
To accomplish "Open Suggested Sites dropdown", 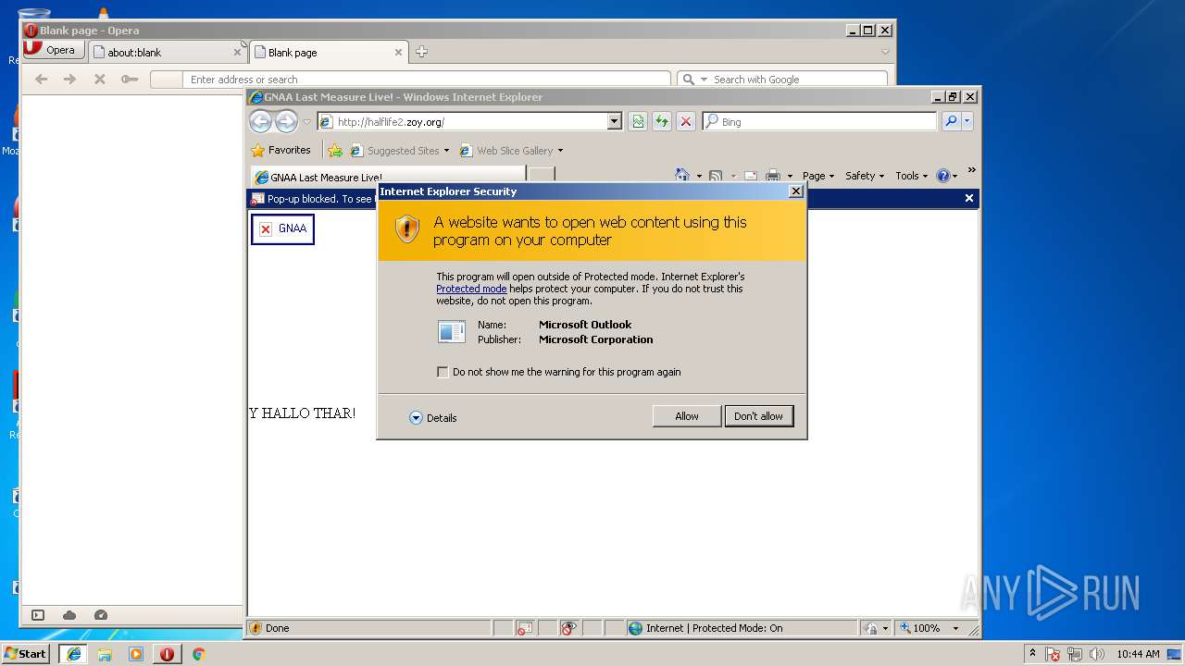I will click(x=399, y=151).
